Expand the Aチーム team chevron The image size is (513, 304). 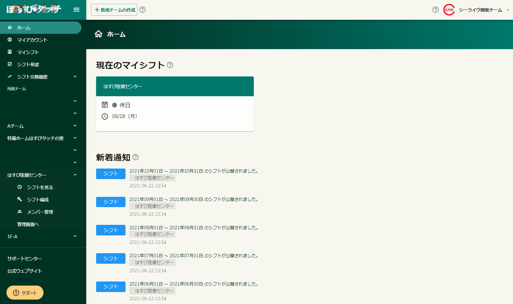[75, 126]
